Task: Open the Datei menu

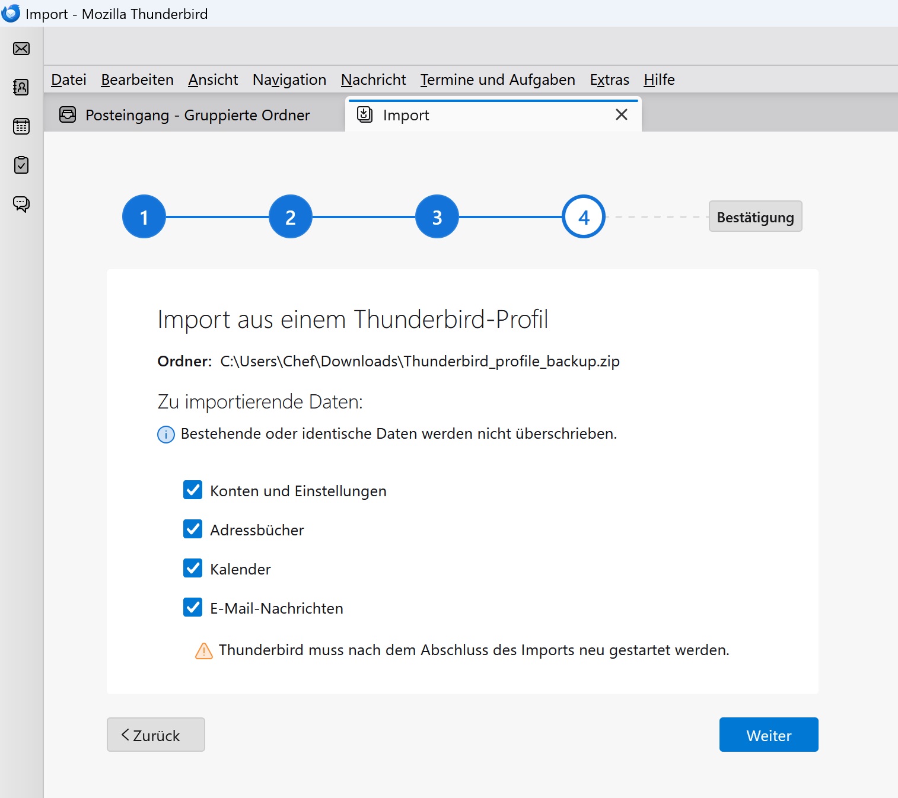Action: point(69,79)
